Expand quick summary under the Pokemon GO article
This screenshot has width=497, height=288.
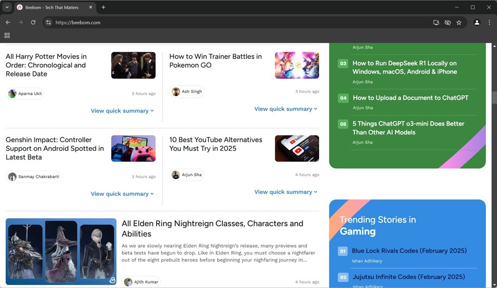286,108
